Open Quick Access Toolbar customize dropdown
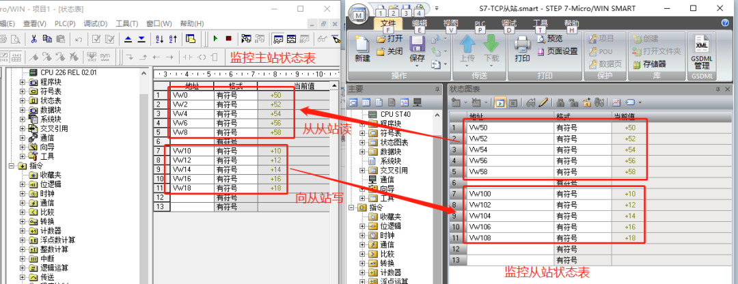This screenshot has height=284, width=738. (x=437, y=8)
